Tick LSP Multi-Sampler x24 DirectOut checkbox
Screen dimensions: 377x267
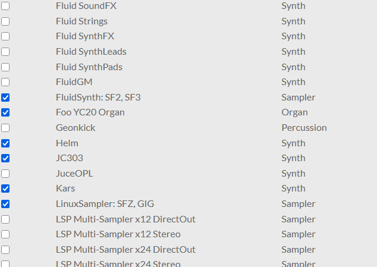(x=5, y=249)
